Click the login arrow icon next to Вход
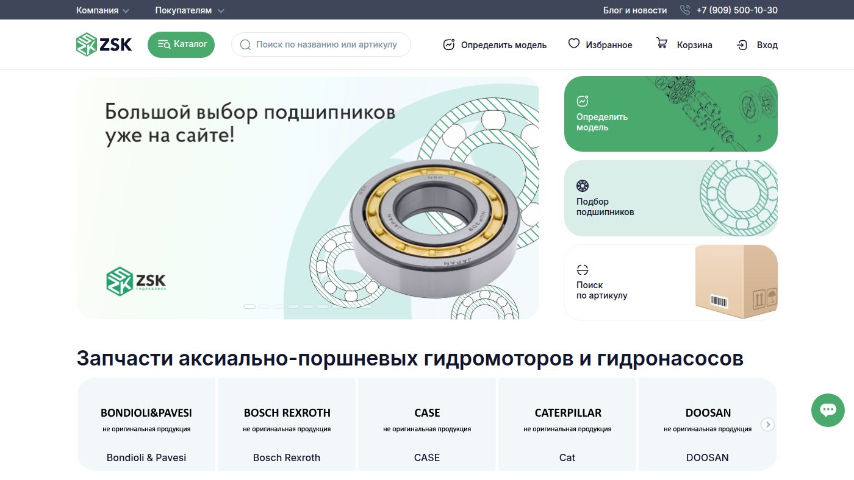854x480 pixels. (x=742, y=45)
